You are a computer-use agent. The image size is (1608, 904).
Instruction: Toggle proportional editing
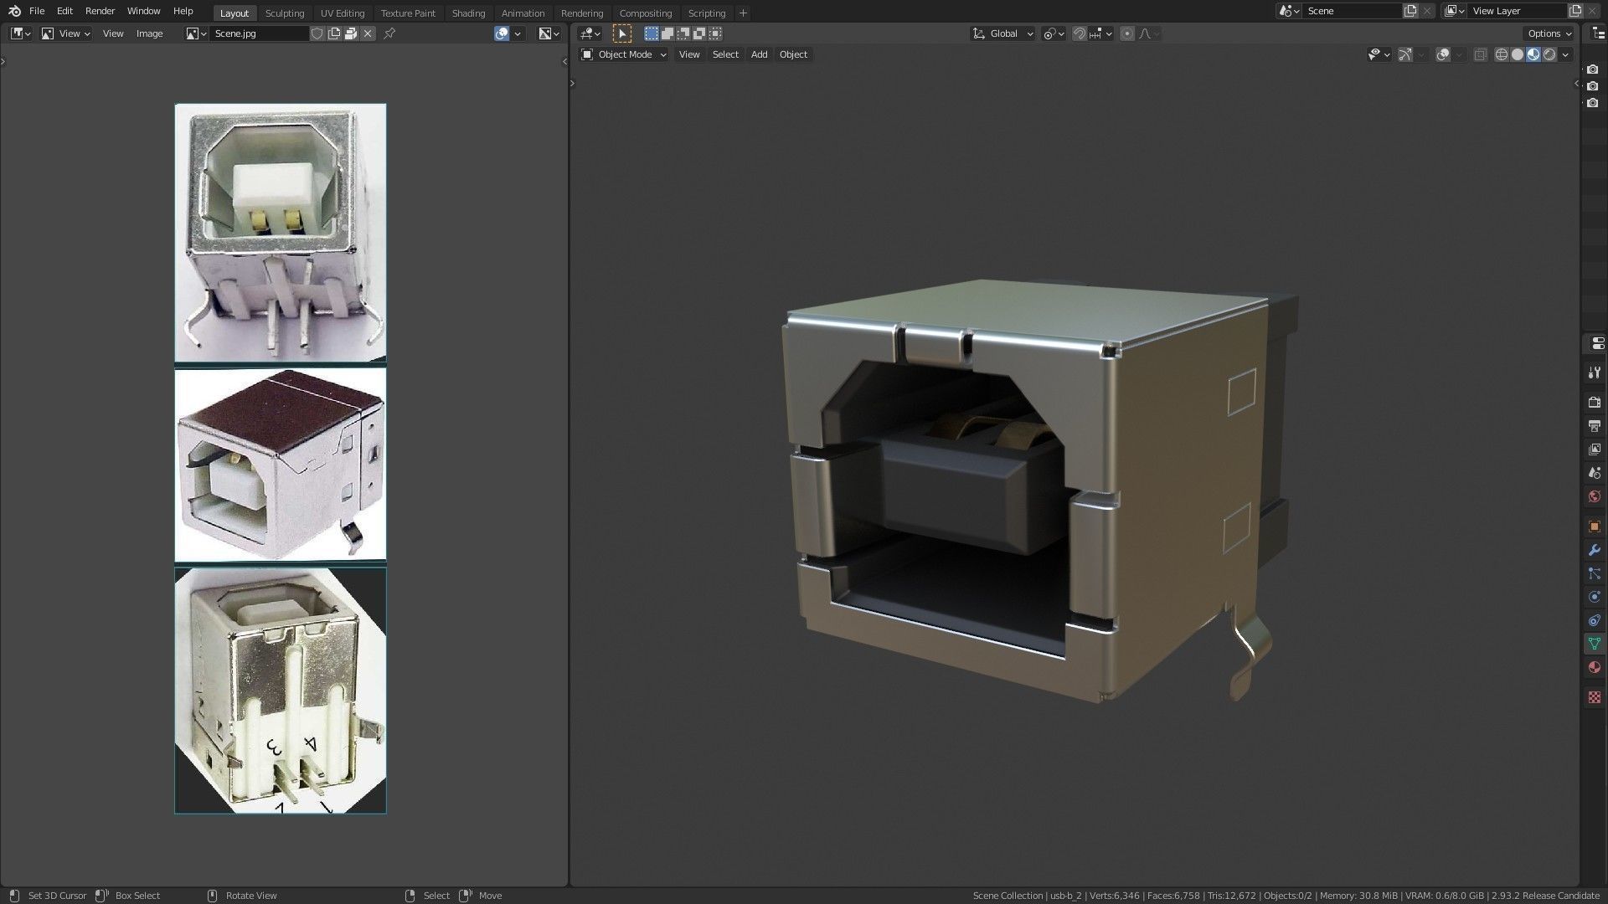[x=1127, y=33]
